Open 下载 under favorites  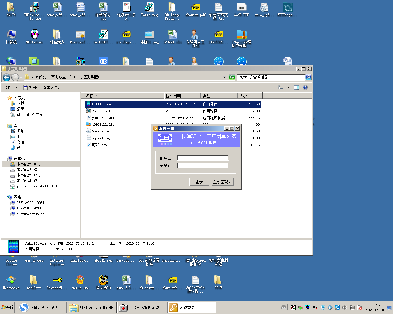(18, 103)
